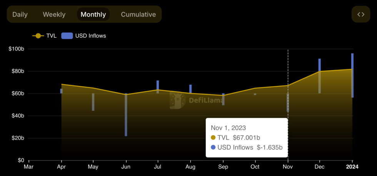Toggle the TVL series in the legend

[45, 36]
